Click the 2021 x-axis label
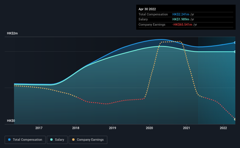The height and width of the screenshot is (148, 240). pyautogui.click(x=187, y=128)
